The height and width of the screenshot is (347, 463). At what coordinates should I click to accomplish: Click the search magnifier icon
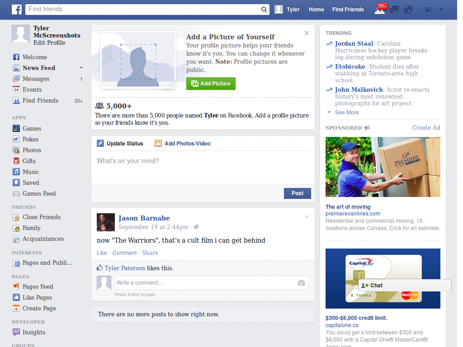[x=264, y=10]
